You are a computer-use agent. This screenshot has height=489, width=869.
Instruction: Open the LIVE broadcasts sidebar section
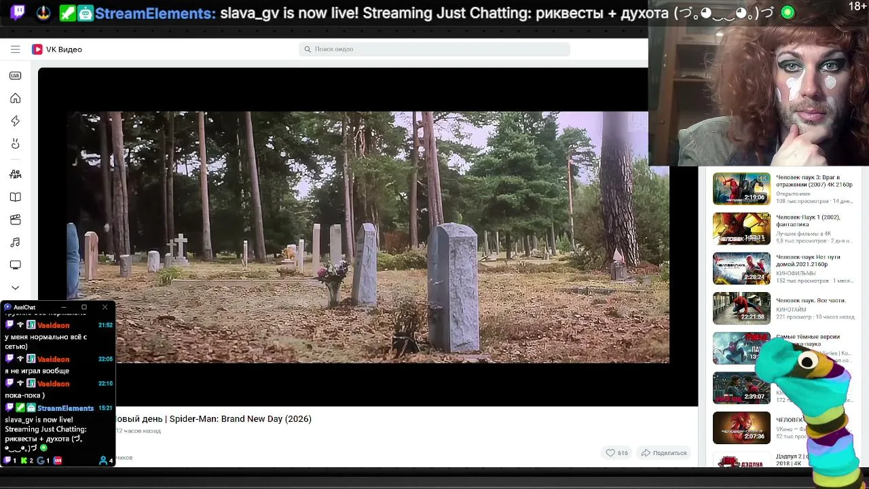[15, 75]
